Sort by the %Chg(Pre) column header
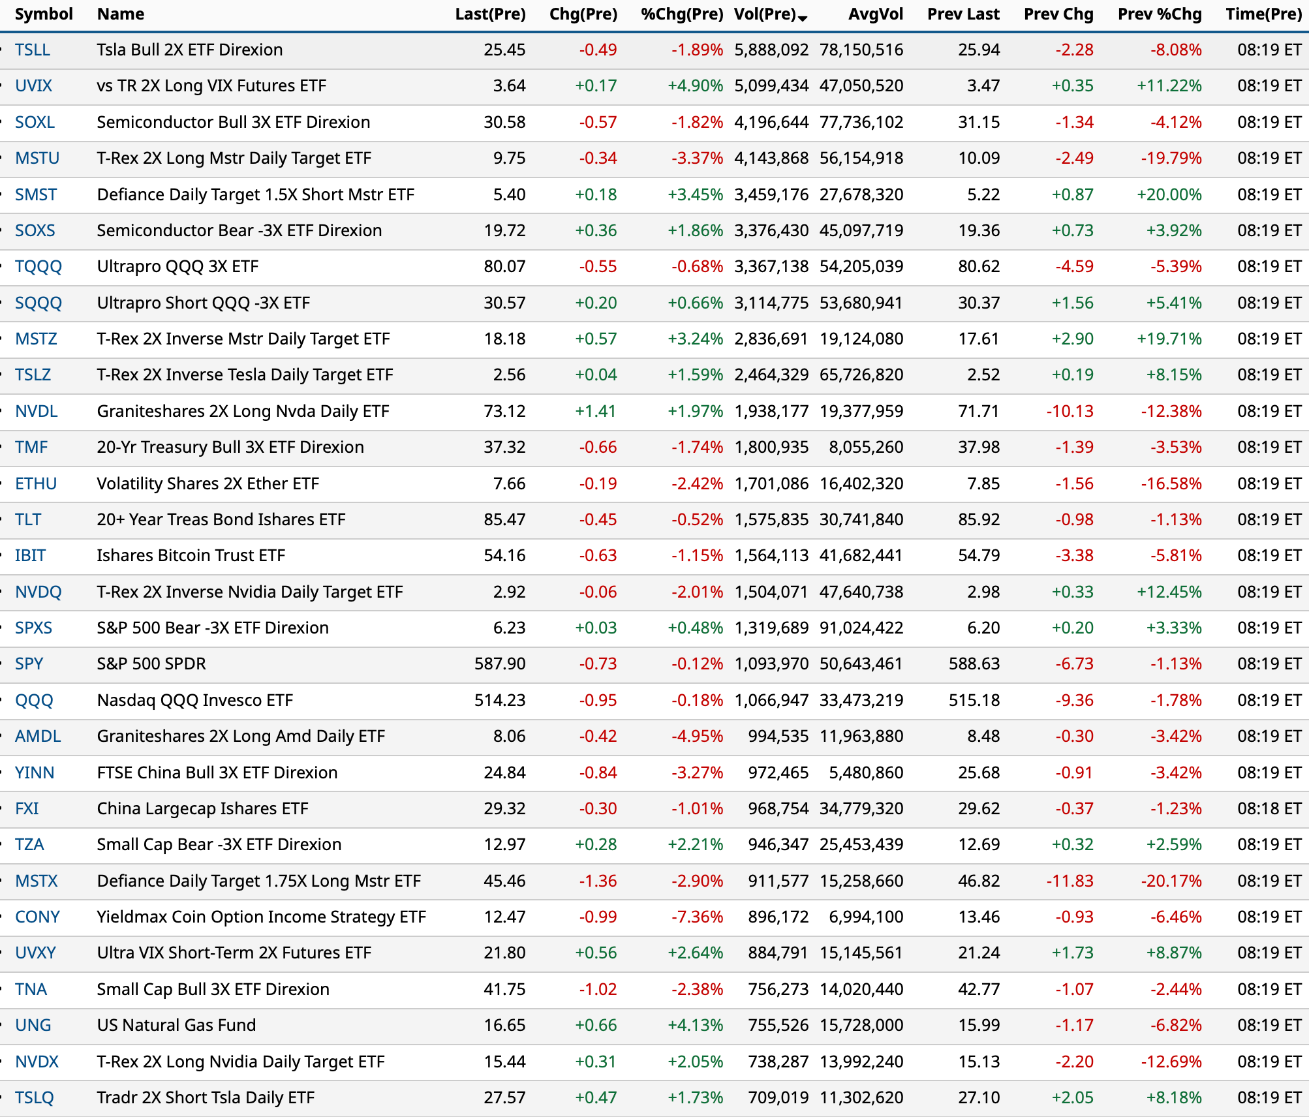 pos(682,14)
